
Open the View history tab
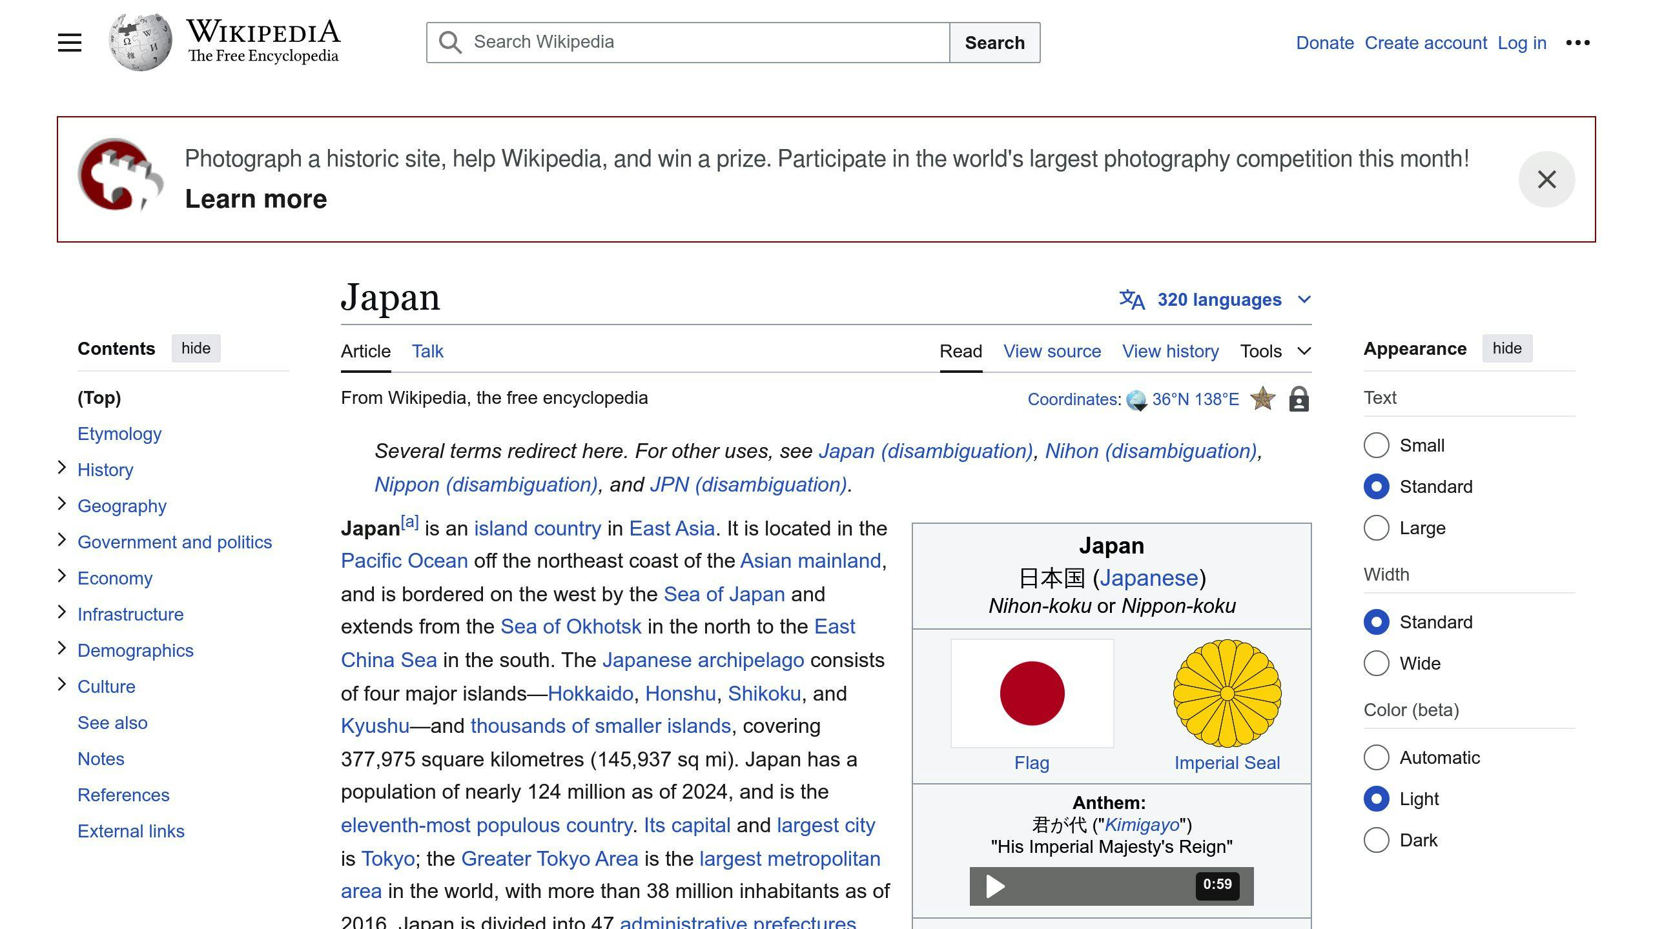pyautogui.click(x=1170, y=351)
